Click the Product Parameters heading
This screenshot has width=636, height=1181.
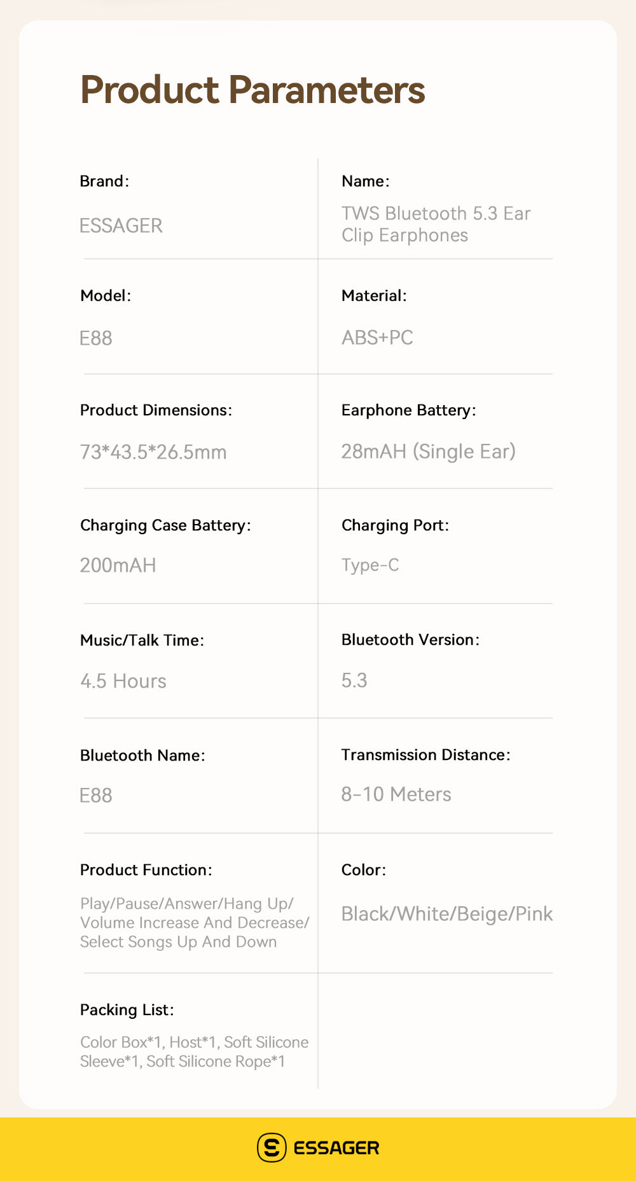(252, 90)
